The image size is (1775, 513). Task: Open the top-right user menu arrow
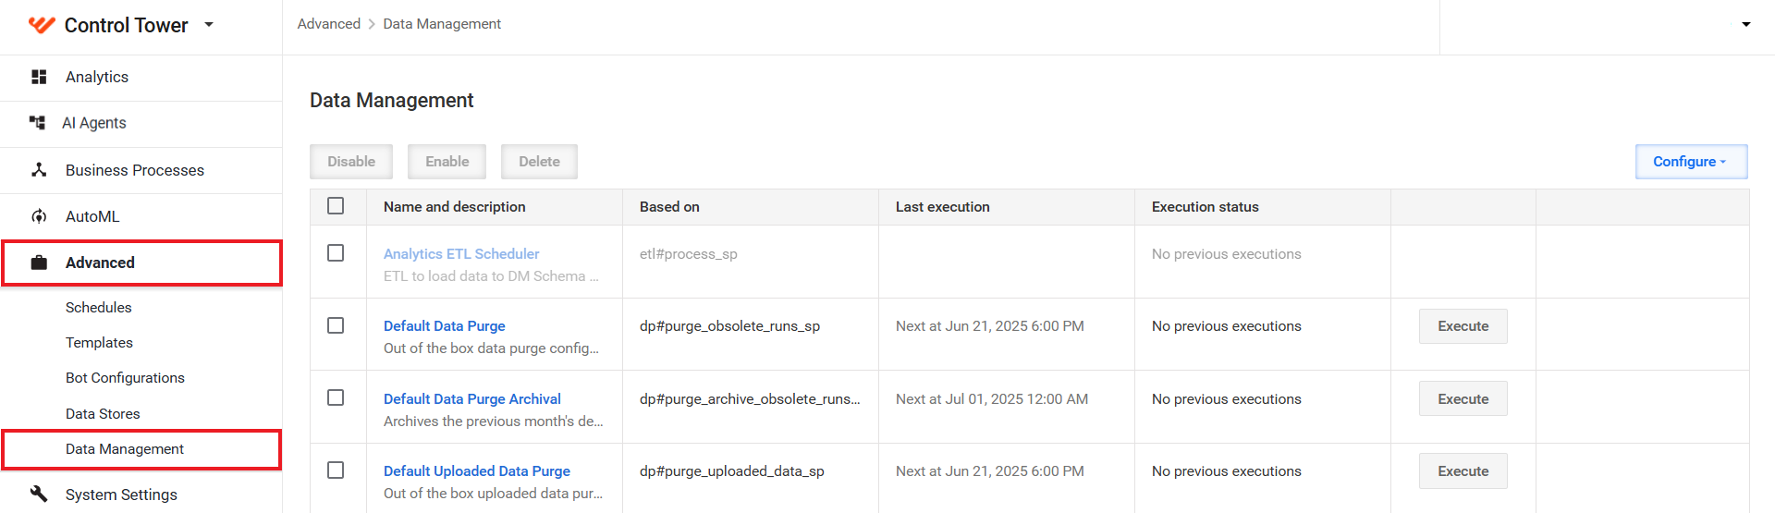click(1746, 25)
